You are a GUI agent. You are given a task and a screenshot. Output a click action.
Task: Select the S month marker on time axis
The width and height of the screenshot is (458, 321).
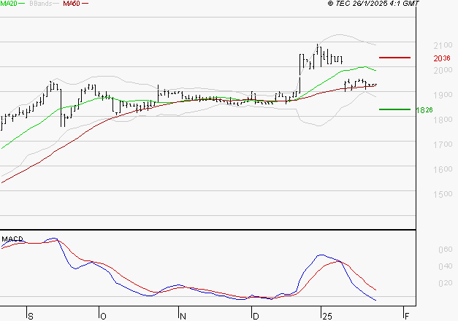(x=30, y=316)
